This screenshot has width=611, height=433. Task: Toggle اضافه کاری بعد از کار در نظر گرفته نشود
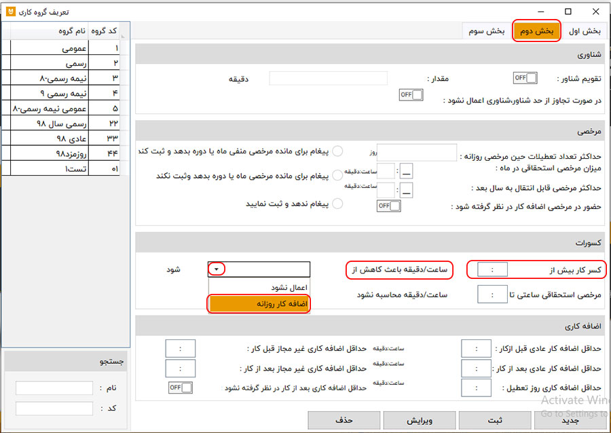(x=181, y=388)
